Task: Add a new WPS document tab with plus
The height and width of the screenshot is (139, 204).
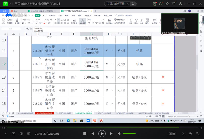Action: point(96,11)
